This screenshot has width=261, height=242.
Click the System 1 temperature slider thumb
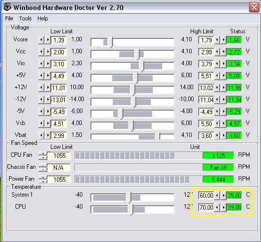point(129,198)
